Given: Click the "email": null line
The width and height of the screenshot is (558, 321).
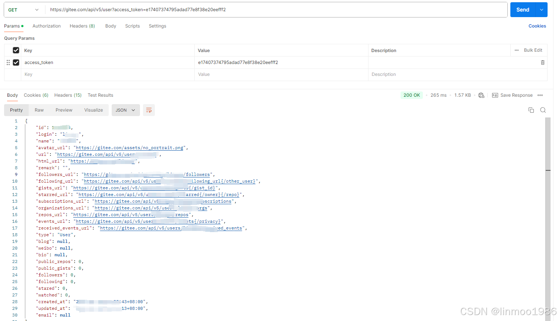Looking at the screenshot, I should coord(53,315).
